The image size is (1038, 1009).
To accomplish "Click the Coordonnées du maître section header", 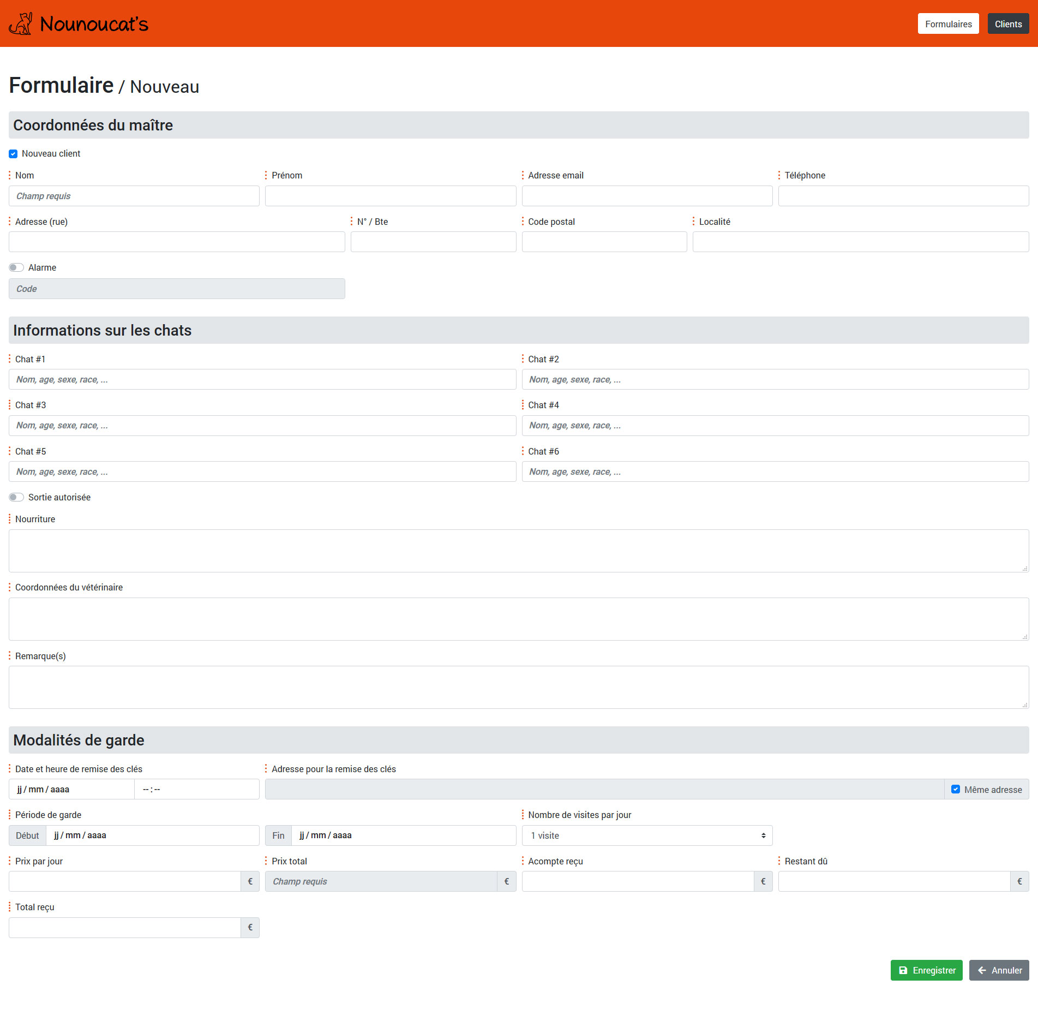I will (519, 125).
